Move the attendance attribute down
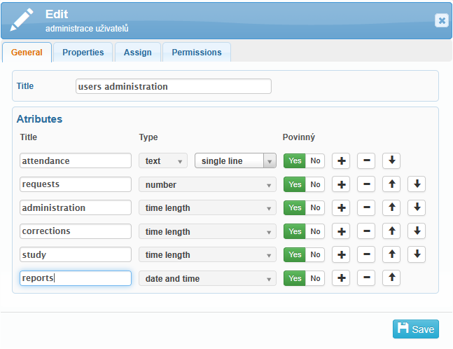Viewport: 453px width, 349px height. point(391,161)
